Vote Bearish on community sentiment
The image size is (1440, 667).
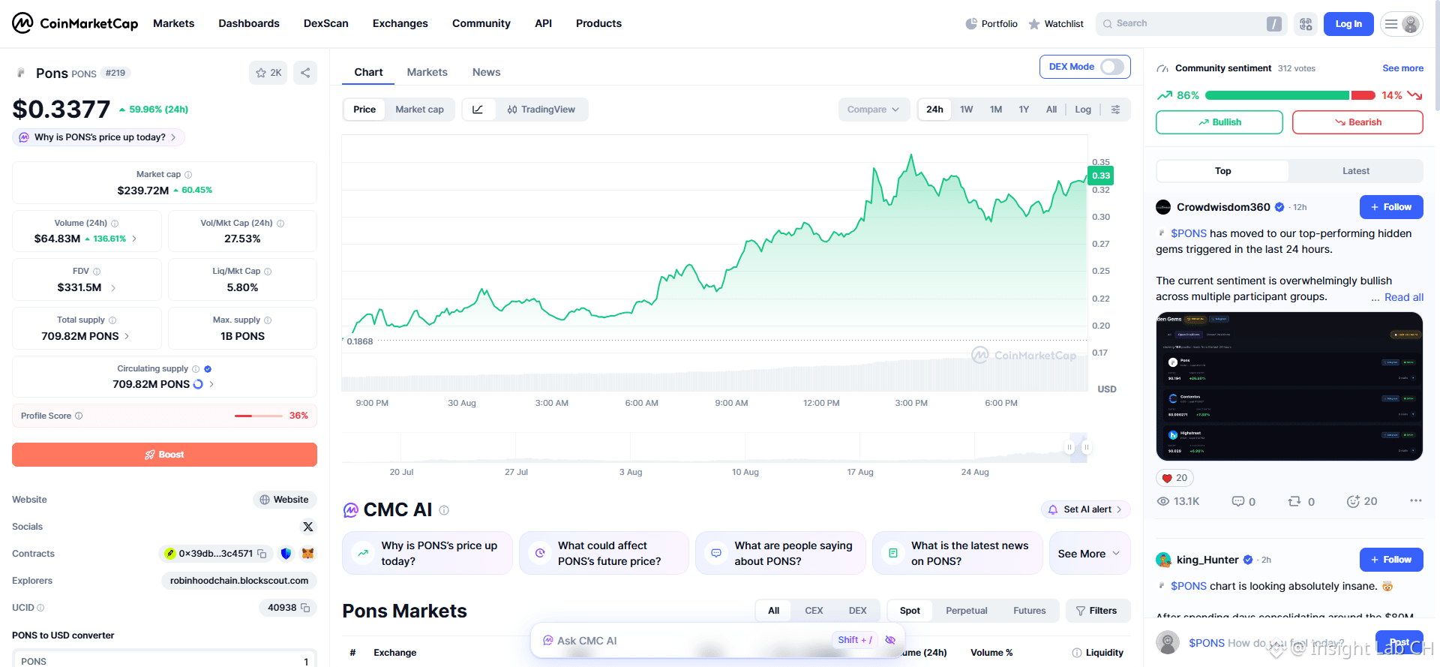(1357, 122)
